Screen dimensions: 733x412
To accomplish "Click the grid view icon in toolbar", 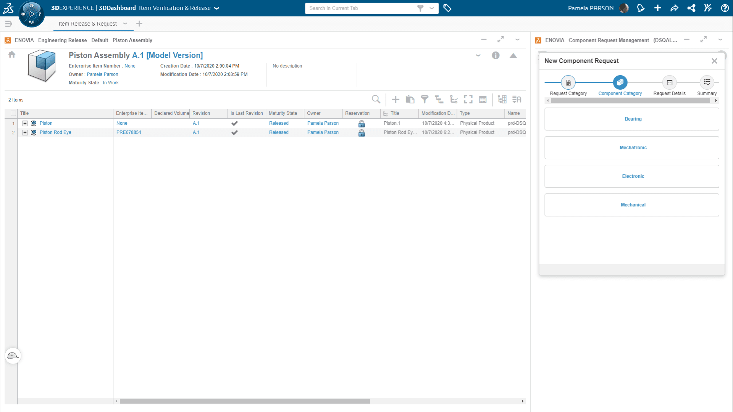I will click(x=502, y=100).
